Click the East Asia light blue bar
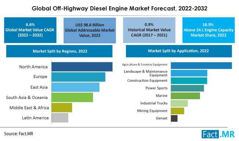The width and height of the screenshot is (239, 141). click(75, 87)
